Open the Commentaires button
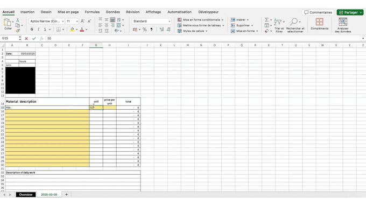This screenshot has height=206, width=366. point(318,12)
